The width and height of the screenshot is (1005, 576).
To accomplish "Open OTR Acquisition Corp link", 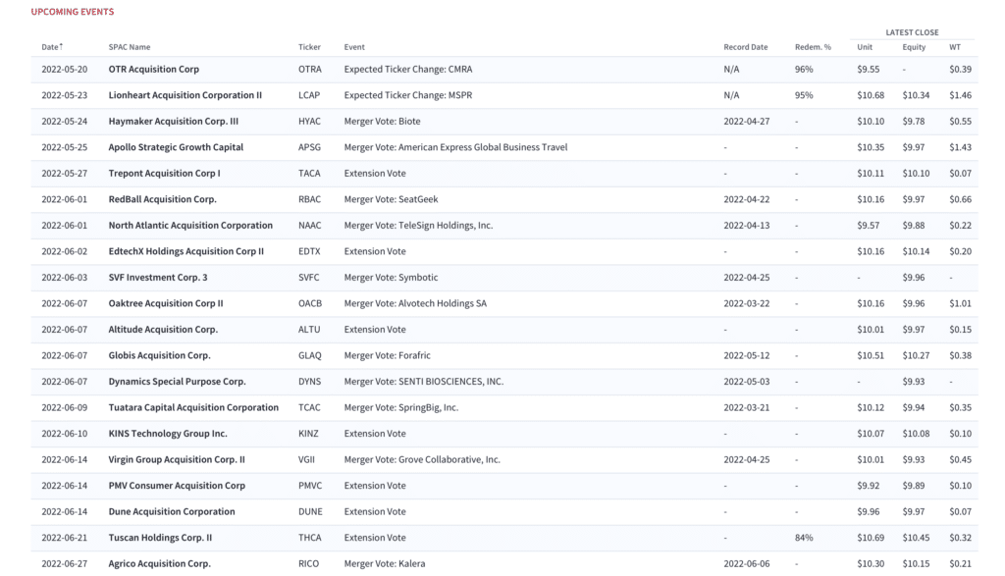I will (x=154, y=70).
